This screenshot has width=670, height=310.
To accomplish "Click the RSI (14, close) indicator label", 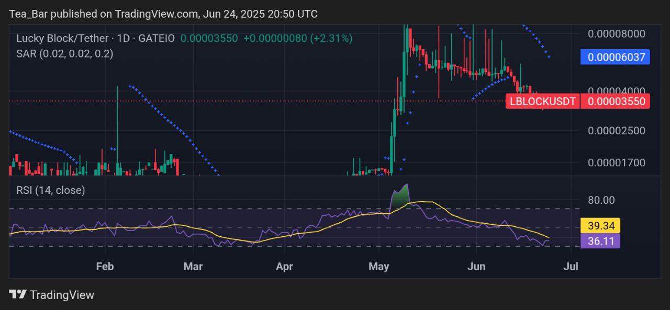I will click(50, 190).
